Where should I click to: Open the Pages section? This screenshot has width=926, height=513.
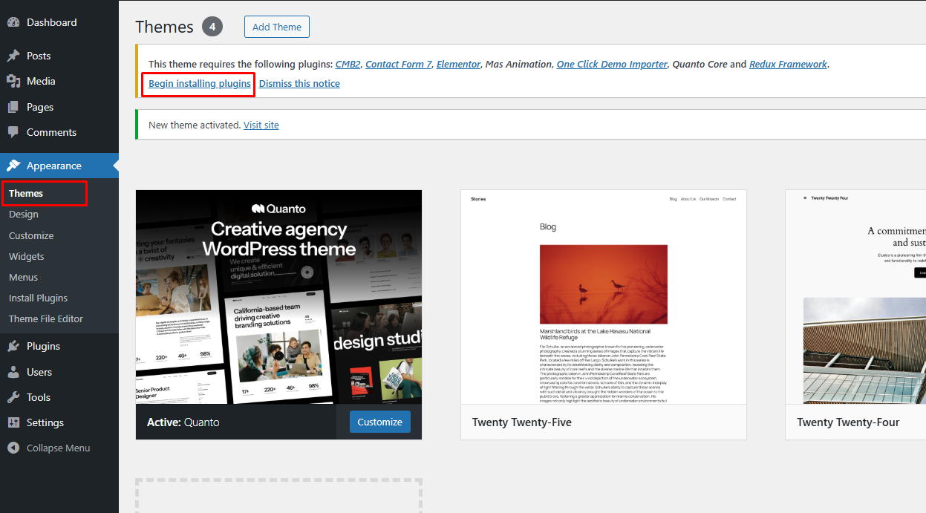(x=40, y=107)
